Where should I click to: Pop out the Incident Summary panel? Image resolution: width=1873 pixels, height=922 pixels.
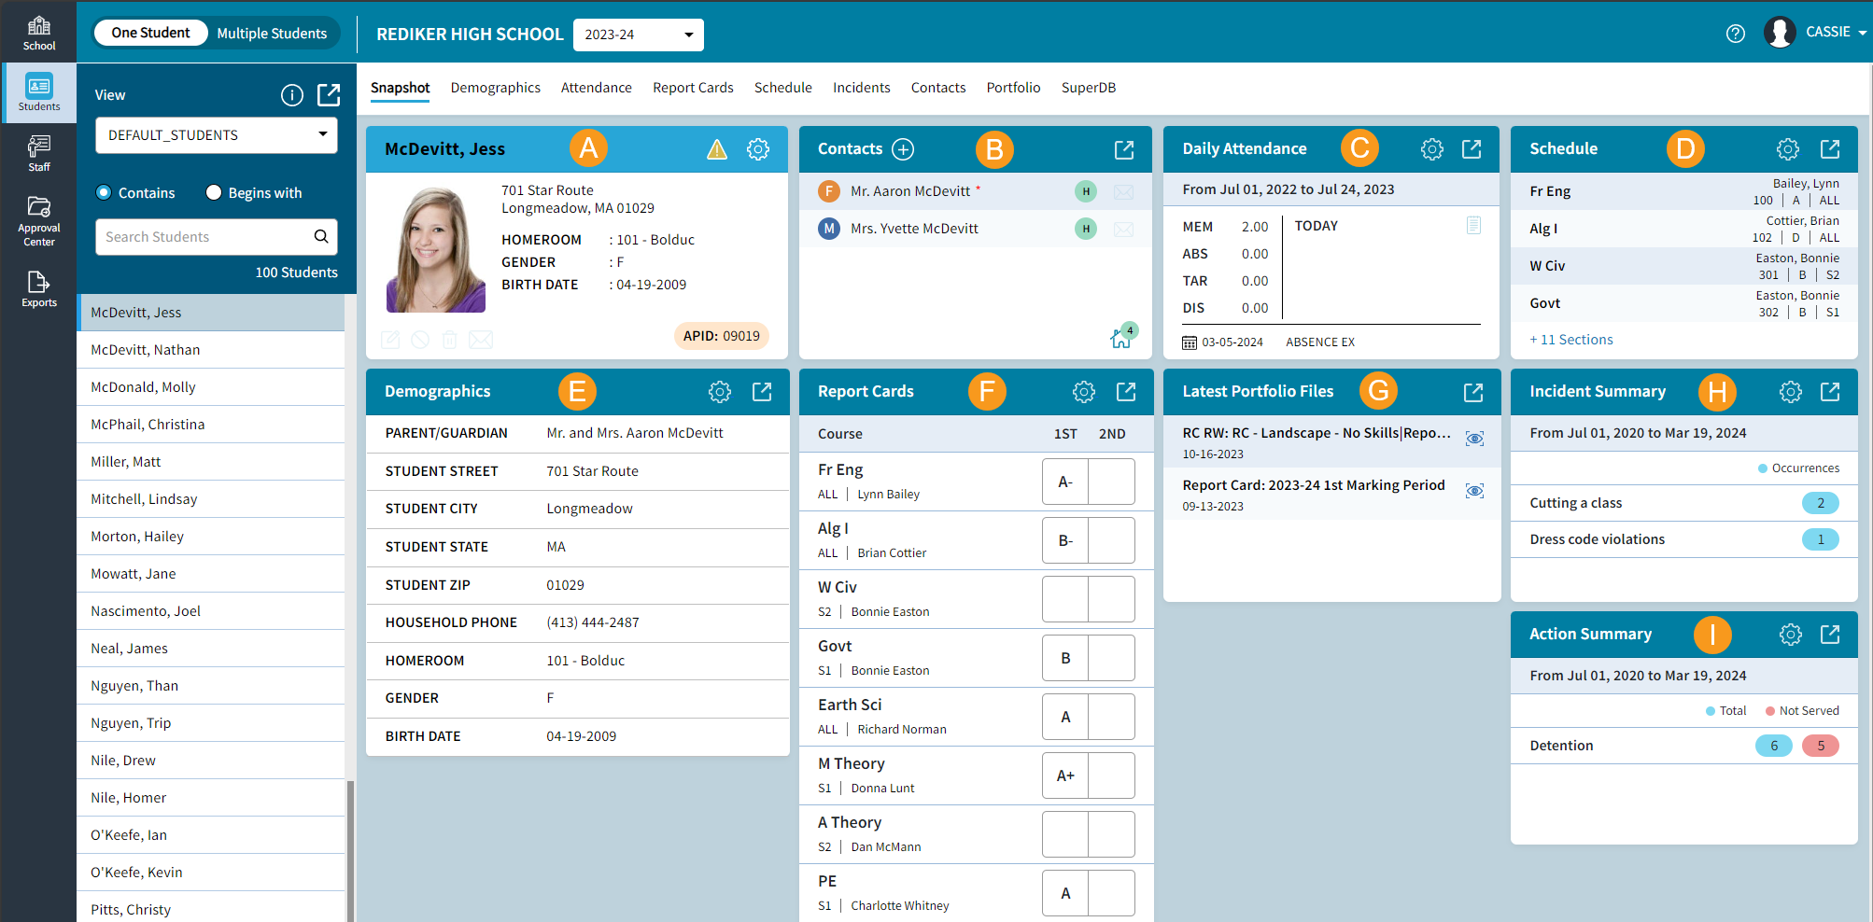(1829, 391)
